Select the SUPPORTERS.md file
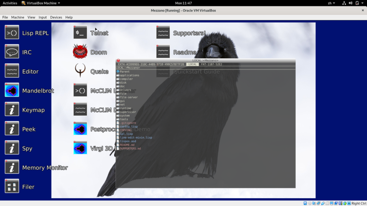367x206 pixels. click(x=129, y=148)
